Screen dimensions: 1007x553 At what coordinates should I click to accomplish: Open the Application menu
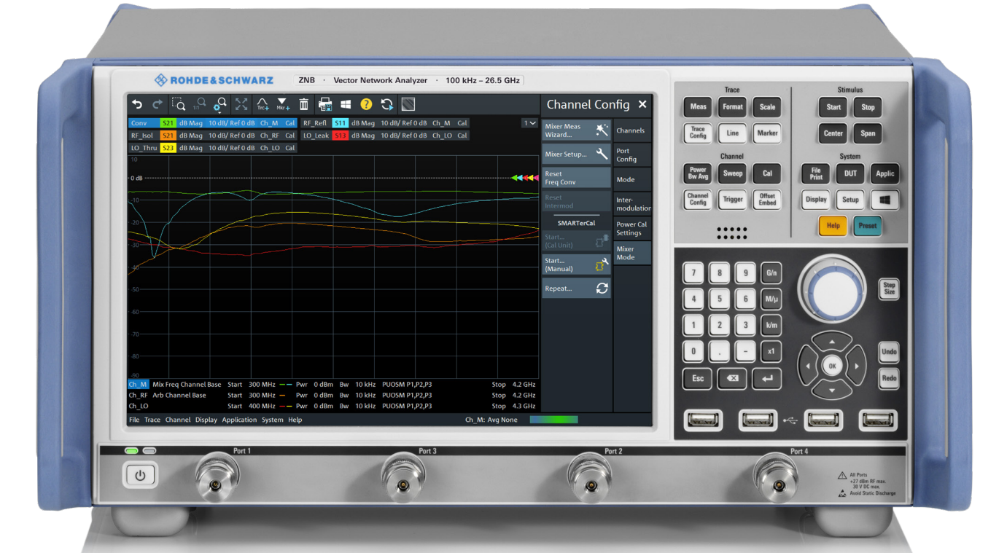[239, 420]
